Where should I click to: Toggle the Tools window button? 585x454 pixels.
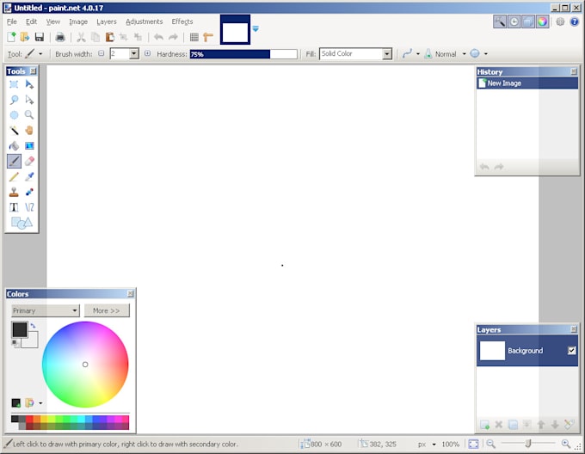pos(500,21)
